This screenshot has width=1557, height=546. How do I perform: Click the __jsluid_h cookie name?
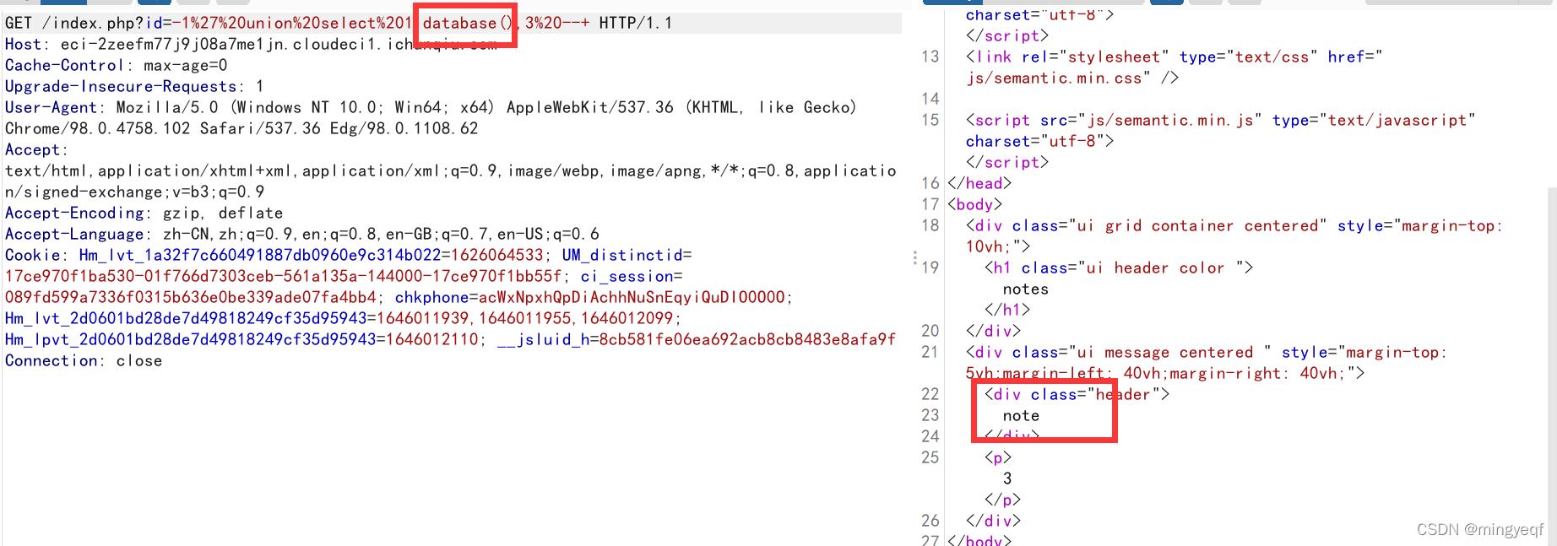pyautogui.click(x=543, y=339)
